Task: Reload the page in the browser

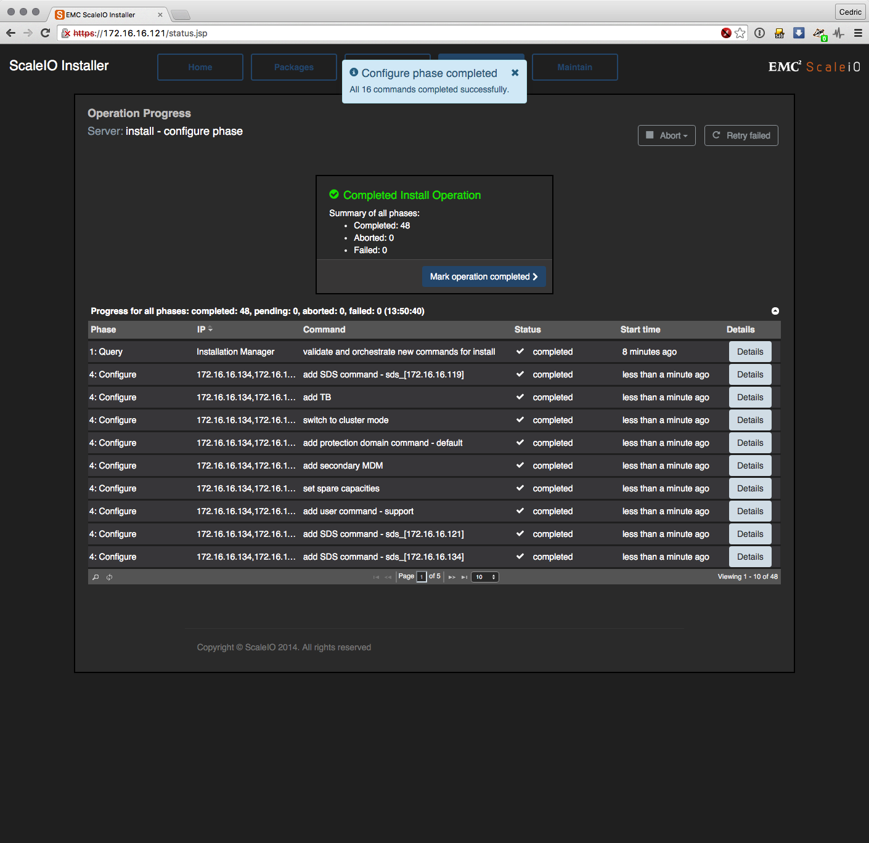Action: pyautogui.click(x=45, y=33)
